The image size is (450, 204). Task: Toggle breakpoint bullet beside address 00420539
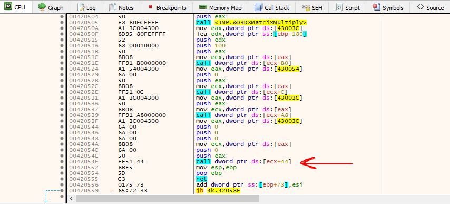62,115
